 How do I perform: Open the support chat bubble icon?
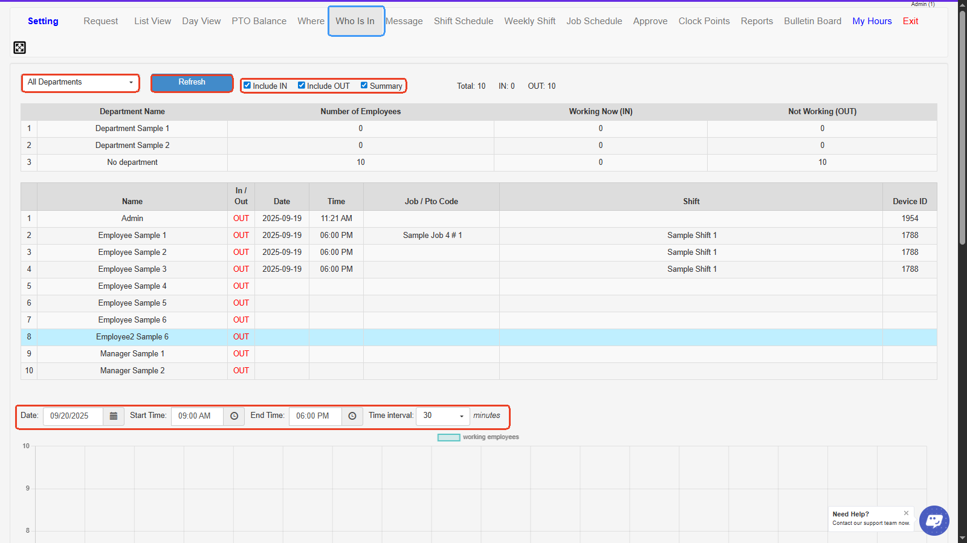coord(934,520)
